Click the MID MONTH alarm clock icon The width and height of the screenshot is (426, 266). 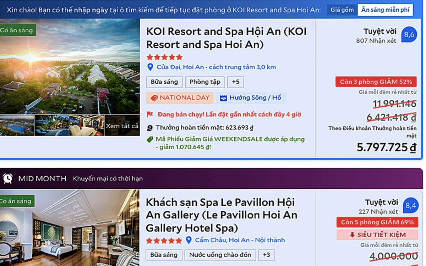[x=8, y=178]
